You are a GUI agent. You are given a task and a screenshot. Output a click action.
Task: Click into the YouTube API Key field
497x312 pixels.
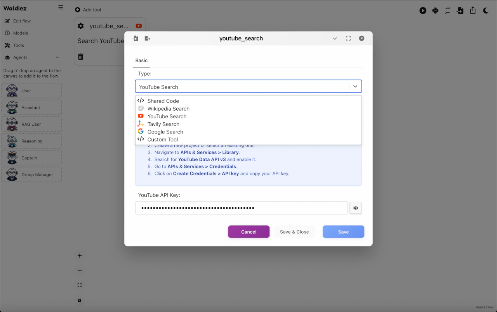tap(241, 208)
